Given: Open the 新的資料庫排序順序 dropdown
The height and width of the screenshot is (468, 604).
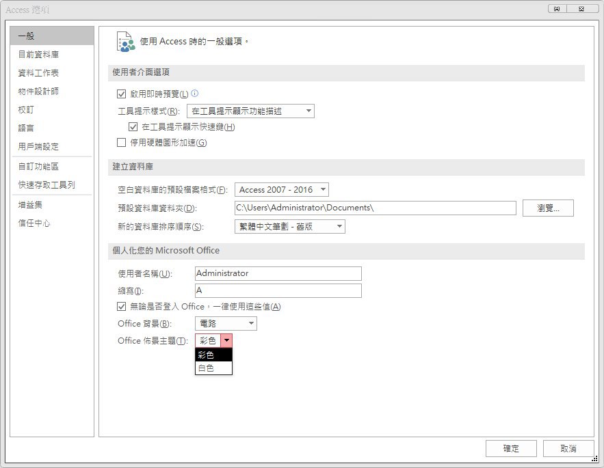Looking at the screenshot, I should (x=289, y=226).
